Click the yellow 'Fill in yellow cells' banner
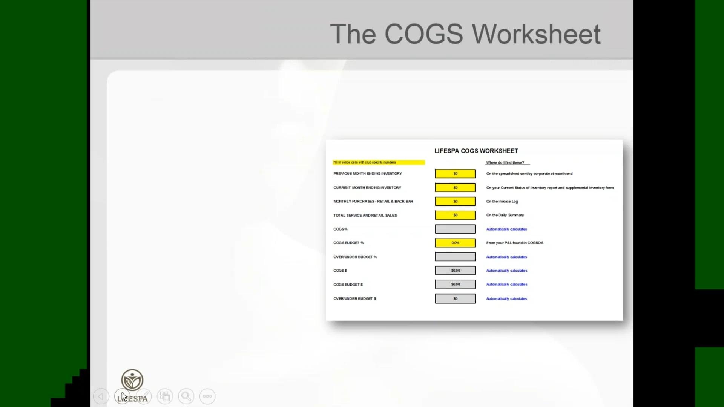The height and width of the screenshot is (407, 724). click(379, 162)
